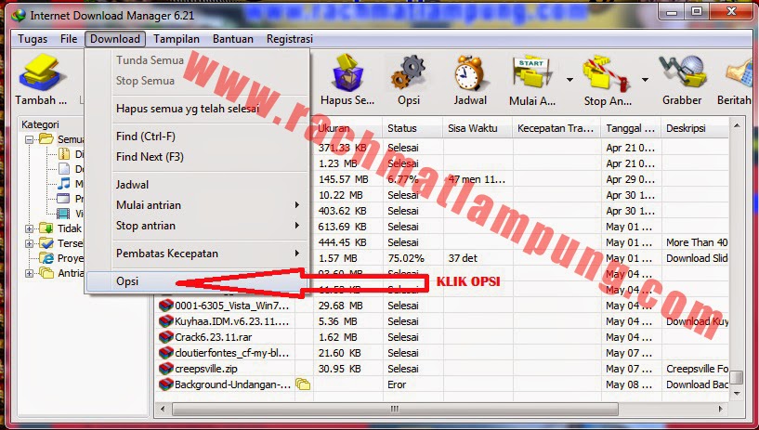Viewport: 759px width, 430px height.
Task: Click the queue icon beside Background-Undangan
Action: 303,384
